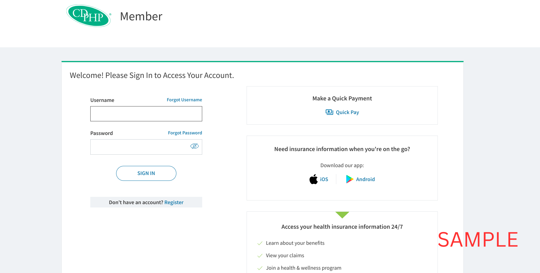The width and height of the screenshot is (540, 273).
Task: Open the Android app download link
Action: tap(365, 179)
